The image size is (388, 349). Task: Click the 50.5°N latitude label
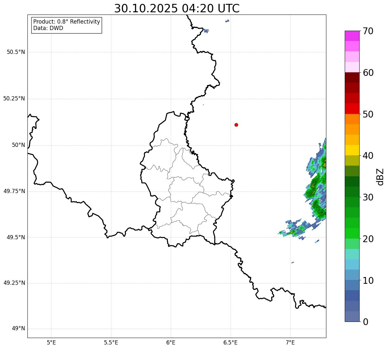click(x=16, y=52)
